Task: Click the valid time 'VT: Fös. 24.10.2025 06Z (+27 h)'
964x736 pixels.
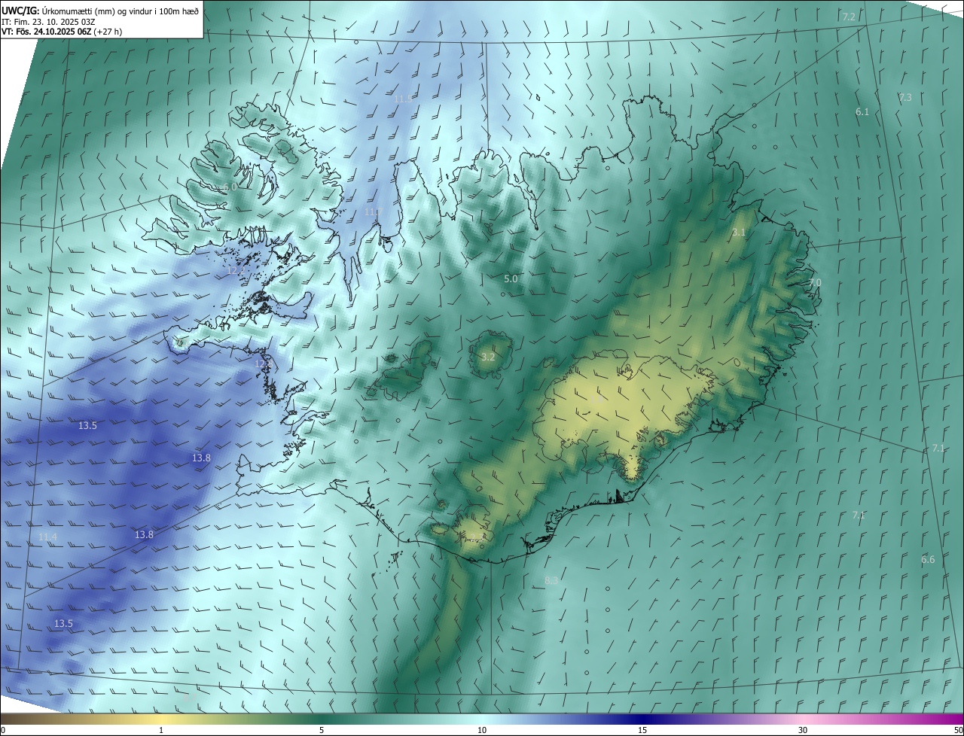Action: pos(62,32)
